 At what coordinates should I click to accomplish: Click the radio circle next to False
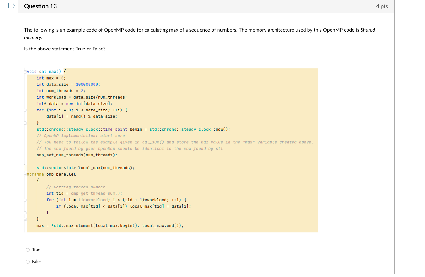[28, 261]
